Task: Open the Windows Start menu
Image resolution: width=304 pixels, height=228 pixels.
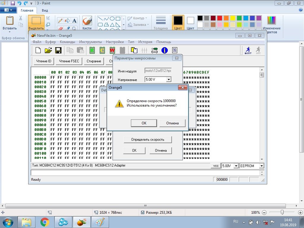Action: [8, 222]
